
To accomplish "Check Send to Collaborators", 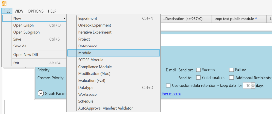I will click(198, 78).
